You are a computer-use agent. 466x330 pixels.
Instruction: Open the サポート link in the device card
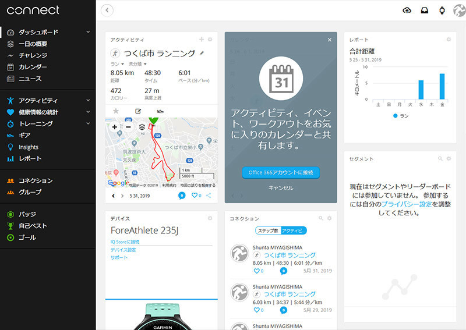(119, 257)
